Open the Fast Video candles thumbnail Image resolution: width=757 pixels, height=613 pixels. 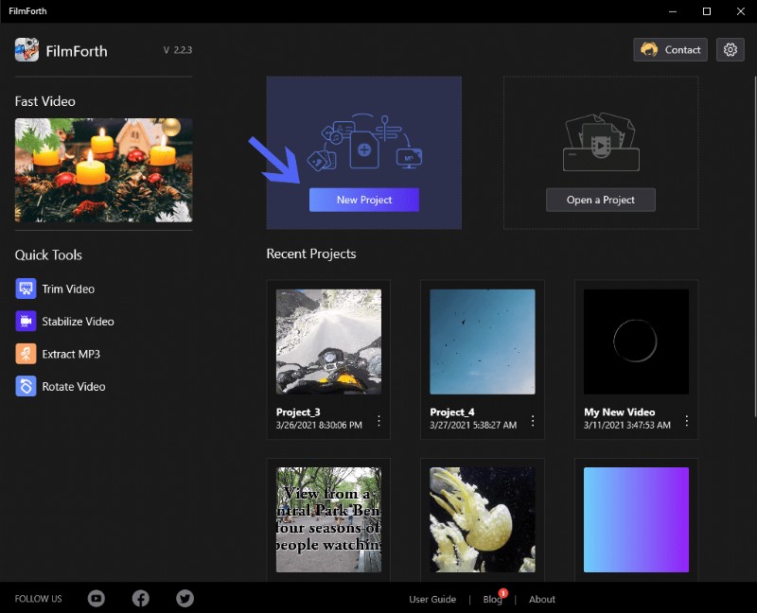(103, 170)
